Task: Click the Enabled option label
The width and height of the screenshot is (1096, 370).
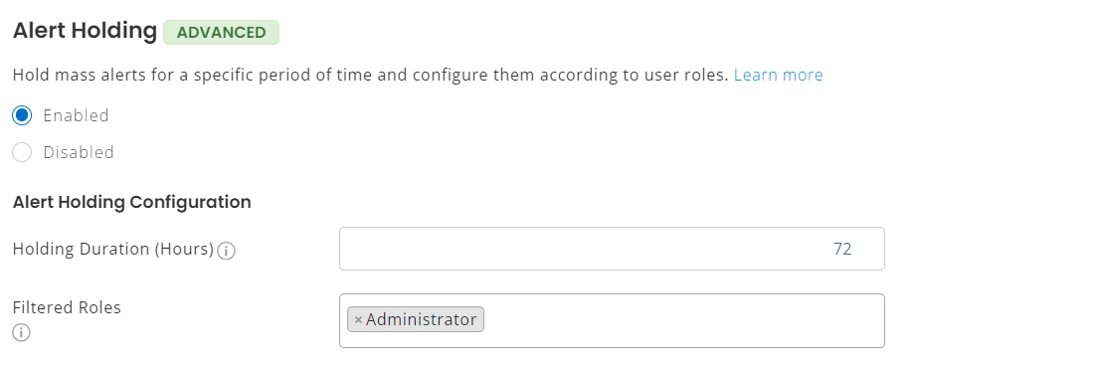Action: point(76,115)
